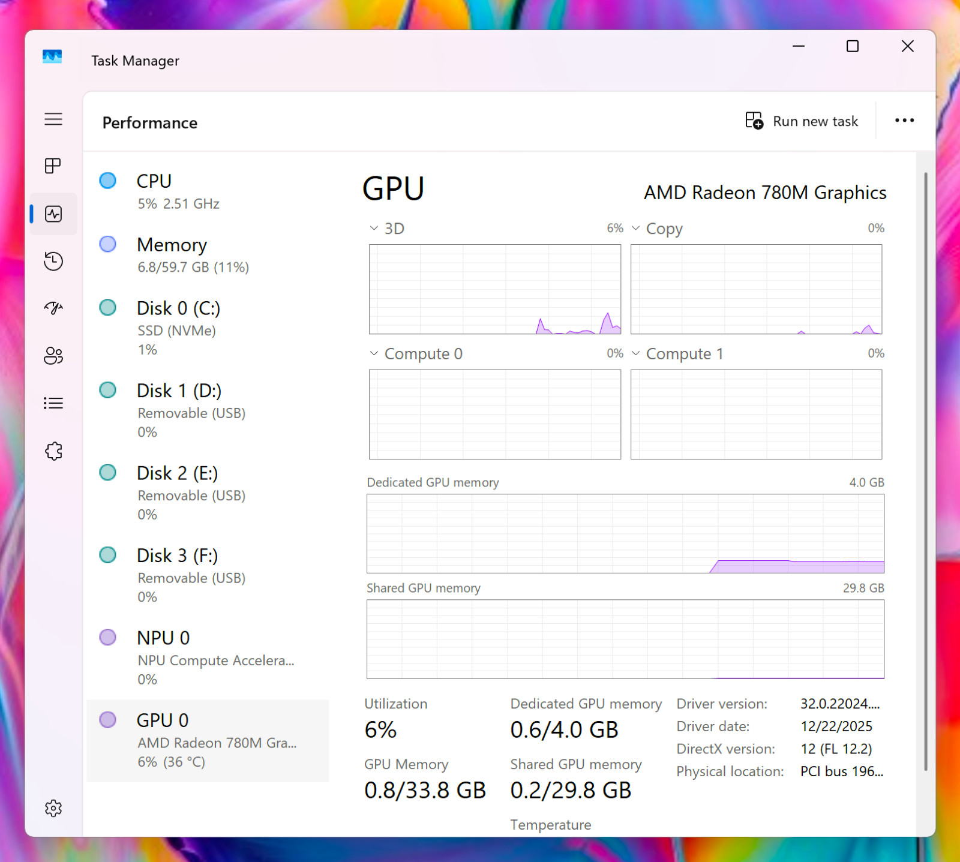Screen dimensions: 960x862
Task: Click the driver version 32.0.22024 value
Action: [x=840, y=704]
